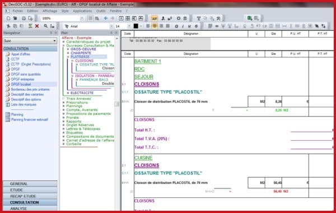Expand the ELECTRICITE tree node

[68, 93]
